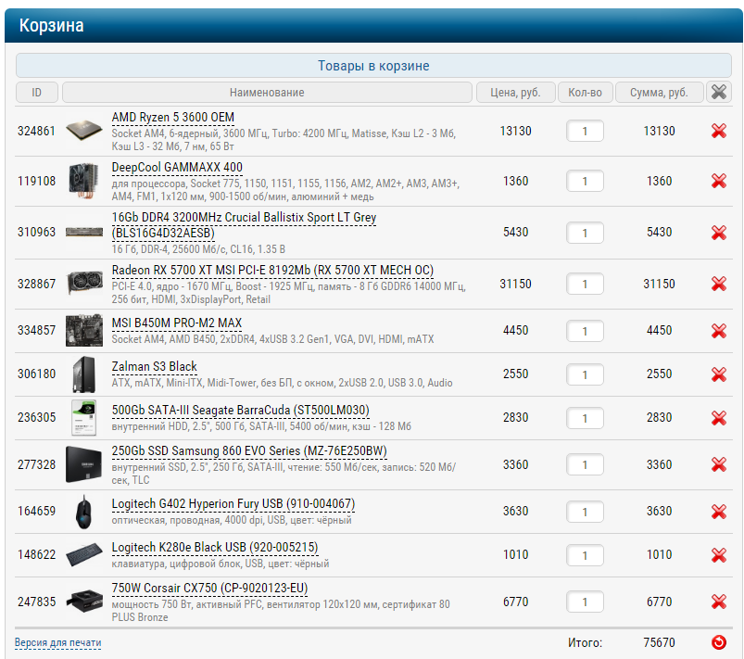The width and height of the screenshot is (744, 659).
Task: Remove Logitech K280e keyboard from cart
Action: coord(719,555)
